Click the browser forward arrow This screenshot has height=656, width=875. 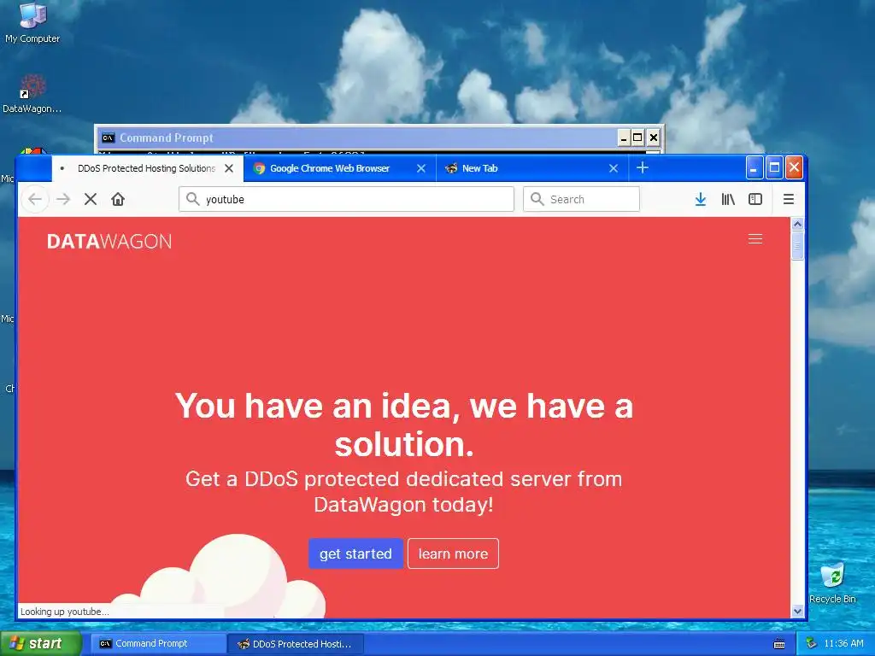(x=63, y=199)
